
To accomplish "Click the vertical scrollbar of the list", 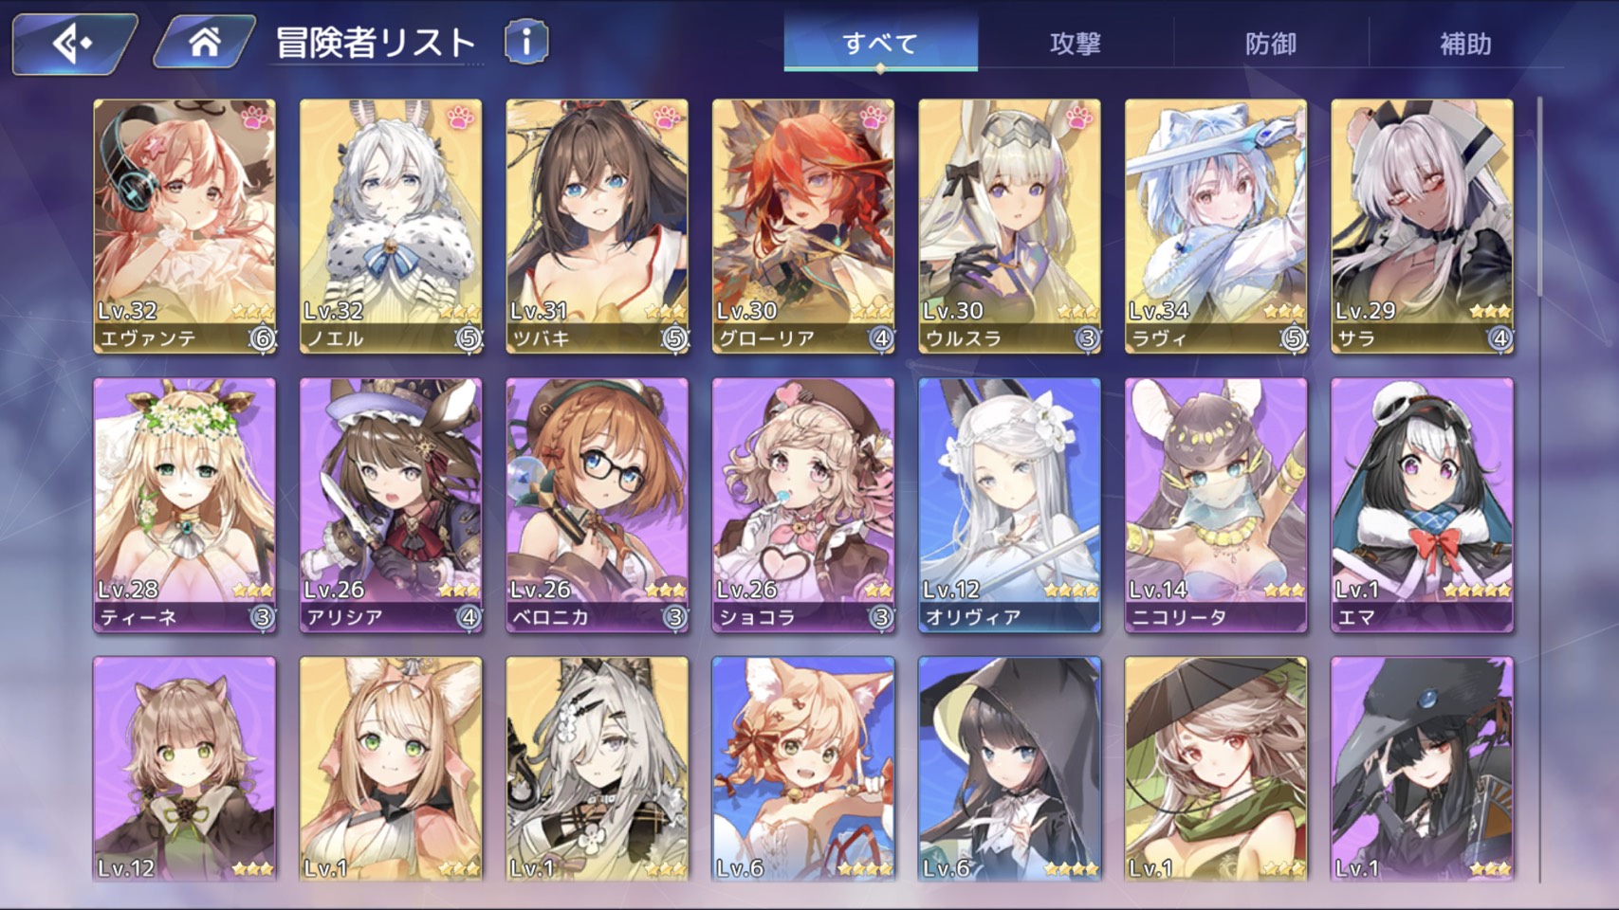I will 1539,488.
